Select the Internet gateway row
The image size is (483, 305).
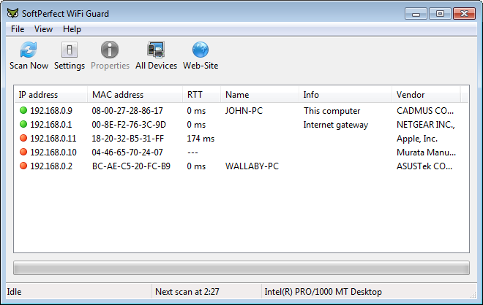pos(335,125)
